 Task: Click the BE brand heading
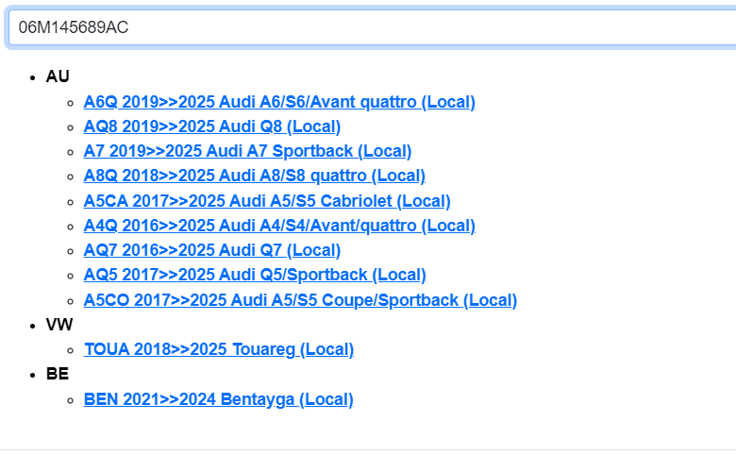[x=57, y=374]
